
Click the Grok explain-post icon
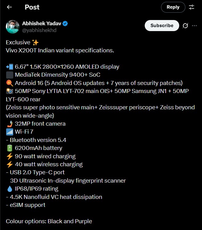tap(185, 26)
